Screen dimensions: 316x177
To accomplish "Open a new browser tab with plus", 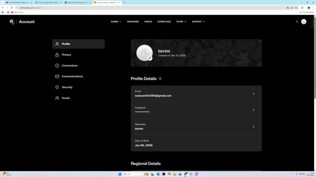I will coord(124,2).
